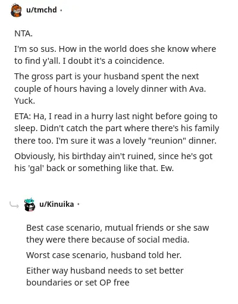The height and width of the screenshot is (304, 238).
Task: Visit the u/Kinuika profile link
Action: [x=57, y=204]
